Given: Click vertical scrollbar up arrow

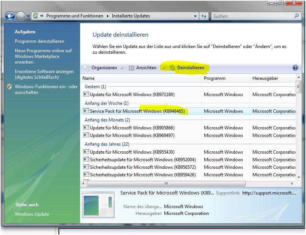Looking at the screenshot, I should coord(298,78).
